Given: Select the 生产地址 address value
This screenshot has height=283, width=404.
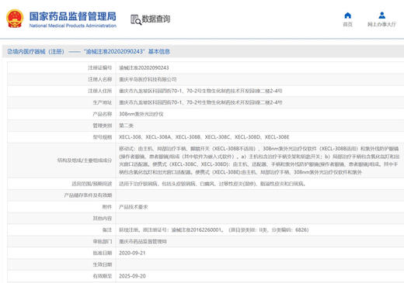Looking at the screenshot, I should pos(200,102).
